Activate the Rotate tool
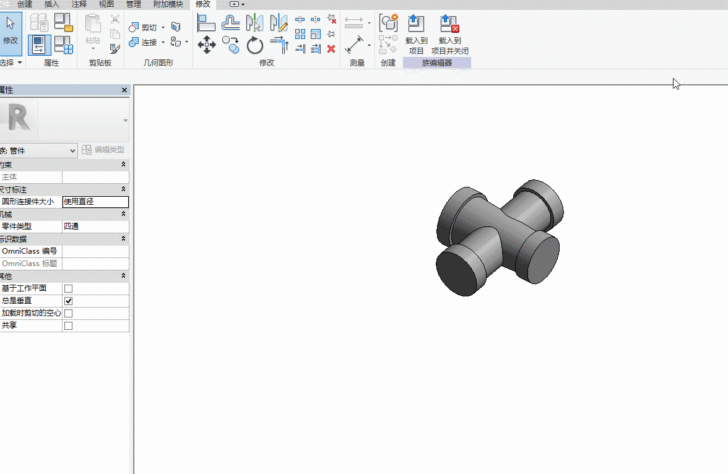The height and width of the screenshot is (474, 728). [255, 45]
